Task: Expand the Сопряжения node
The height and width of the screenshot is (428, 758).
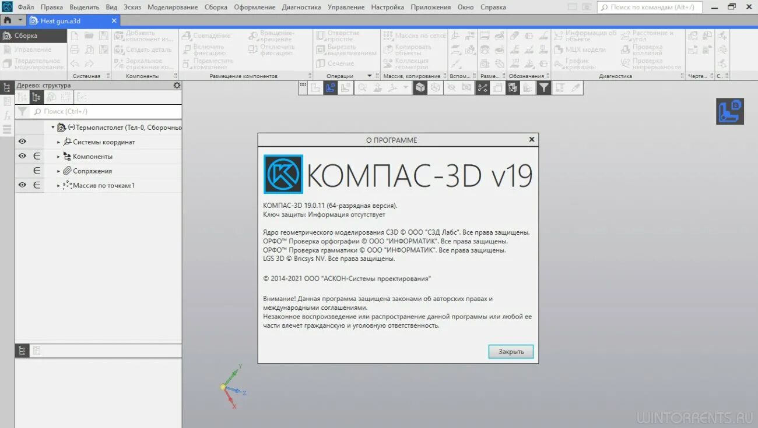Action: (x=58, y=171)
